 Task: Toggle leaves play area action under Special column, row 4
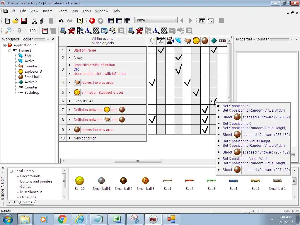click(152, 82)
